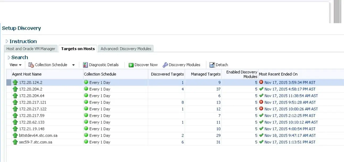Click the Detach table icon

(212, 65)
